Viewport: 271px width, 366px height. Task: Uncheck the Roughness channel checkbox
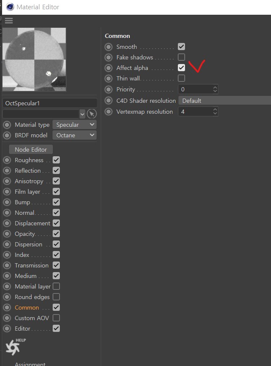tap(56, 160)
